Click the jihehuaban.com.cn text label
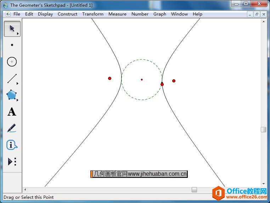This screenshot has width=270, height=203. (x=139, y=174)
